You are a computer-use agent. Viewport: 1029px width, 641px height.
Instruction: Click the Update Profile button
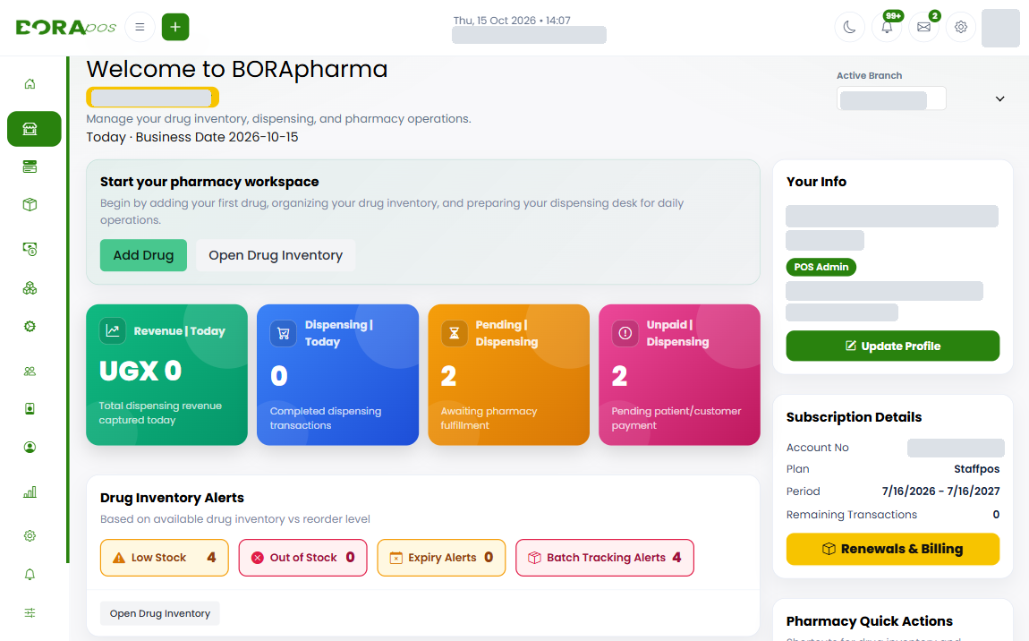[x=892, y=346]
